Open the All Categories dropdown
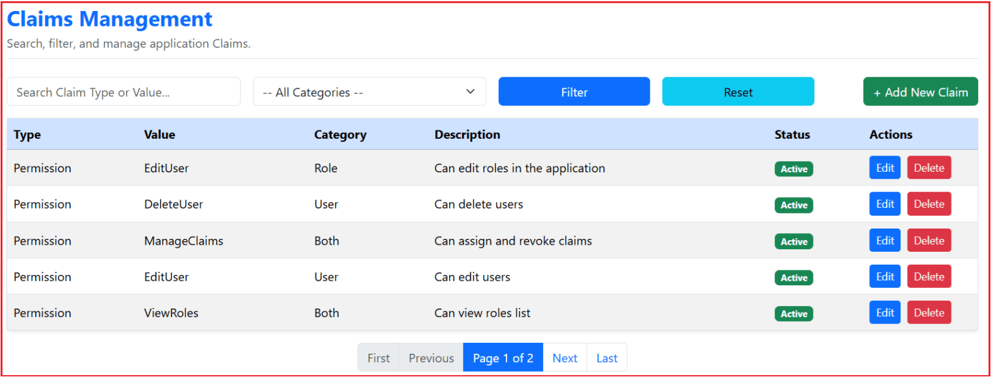Viewport: 991px width, 377px height. (369, 92)
